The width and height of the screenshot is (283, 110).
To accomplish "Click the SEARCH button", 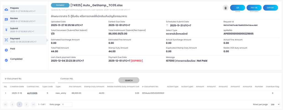I will pos(129,80).
